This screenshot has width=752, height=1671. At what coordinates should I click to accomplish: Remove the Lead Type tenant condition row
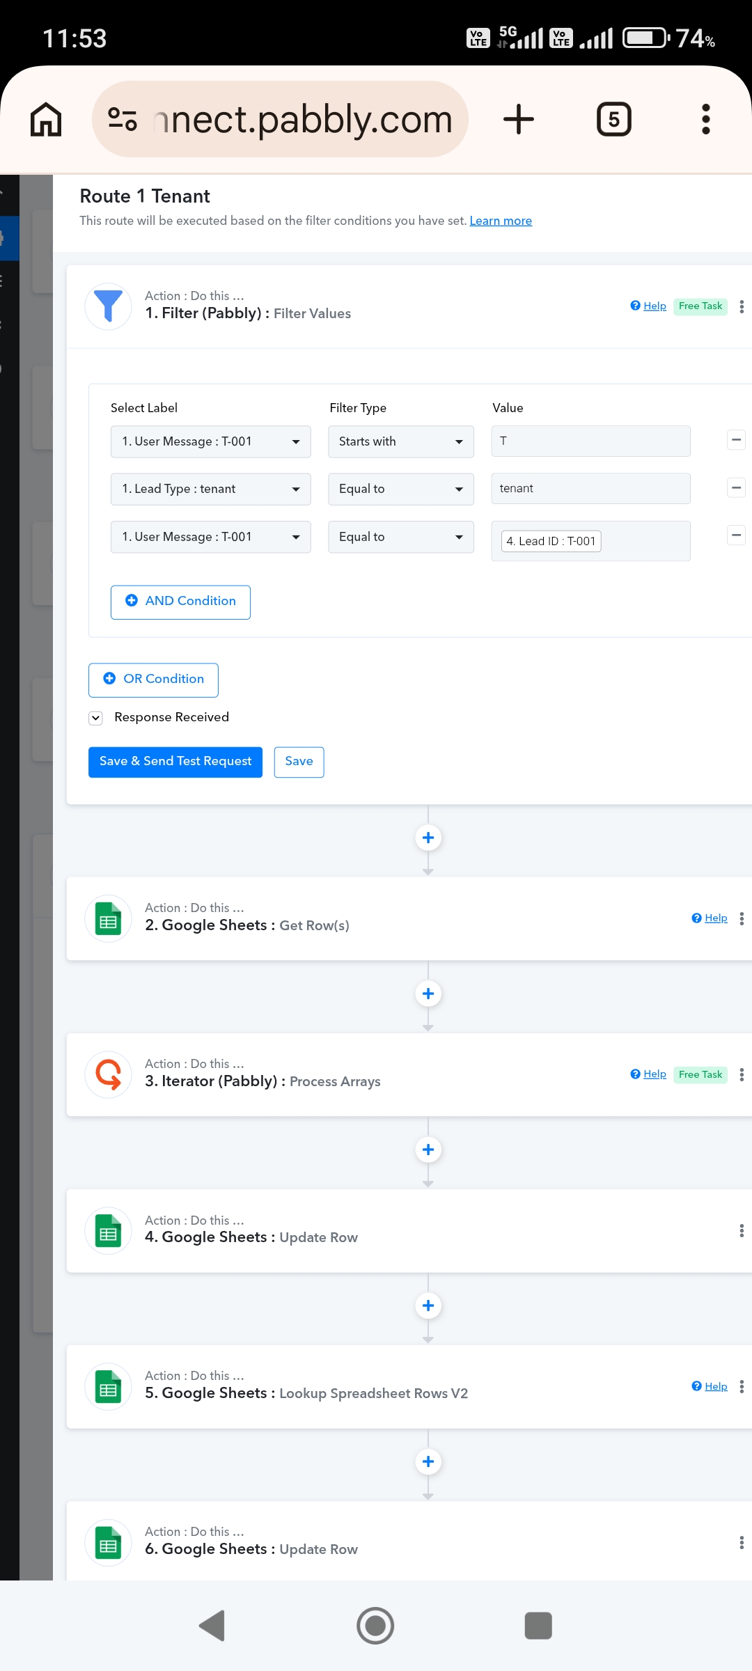(736, 487)
